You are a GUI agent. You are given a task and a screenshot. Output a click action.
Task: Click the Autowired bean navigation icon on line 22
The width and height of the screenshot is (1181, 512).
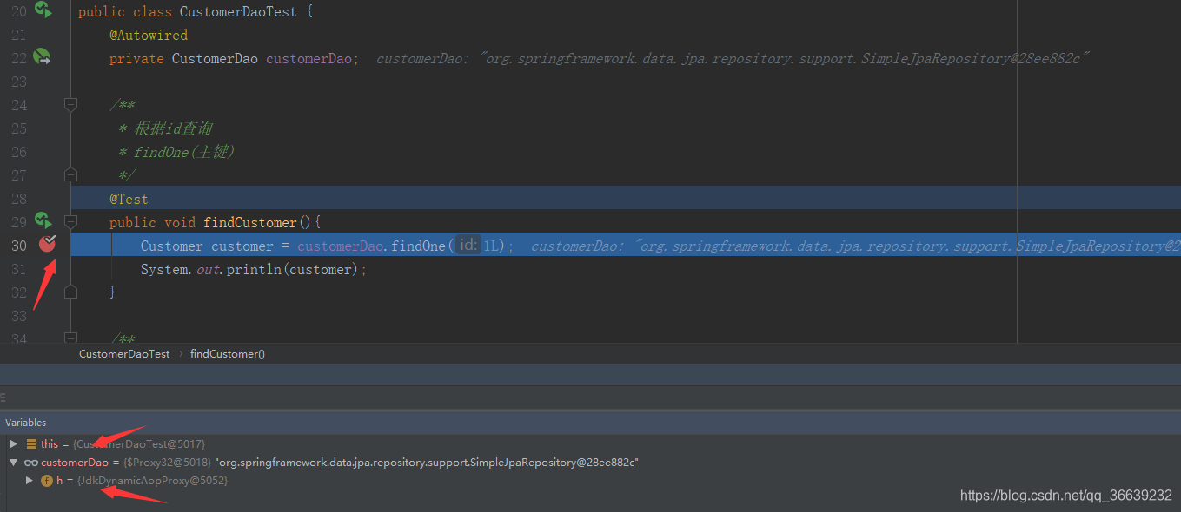40,57
